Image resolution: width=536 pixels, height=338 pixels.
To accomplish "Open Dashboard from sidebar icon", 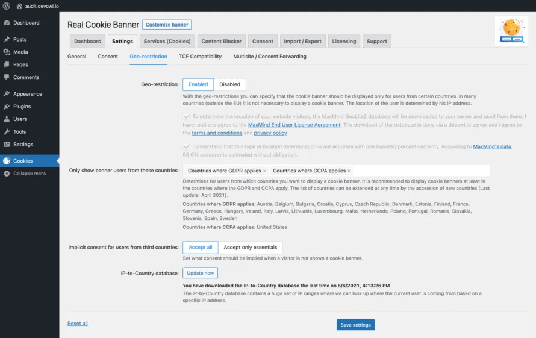I will 7,23.
